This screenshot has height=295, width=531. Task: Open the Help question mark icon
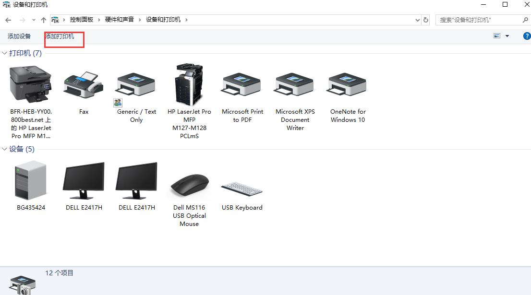point(527,36)
